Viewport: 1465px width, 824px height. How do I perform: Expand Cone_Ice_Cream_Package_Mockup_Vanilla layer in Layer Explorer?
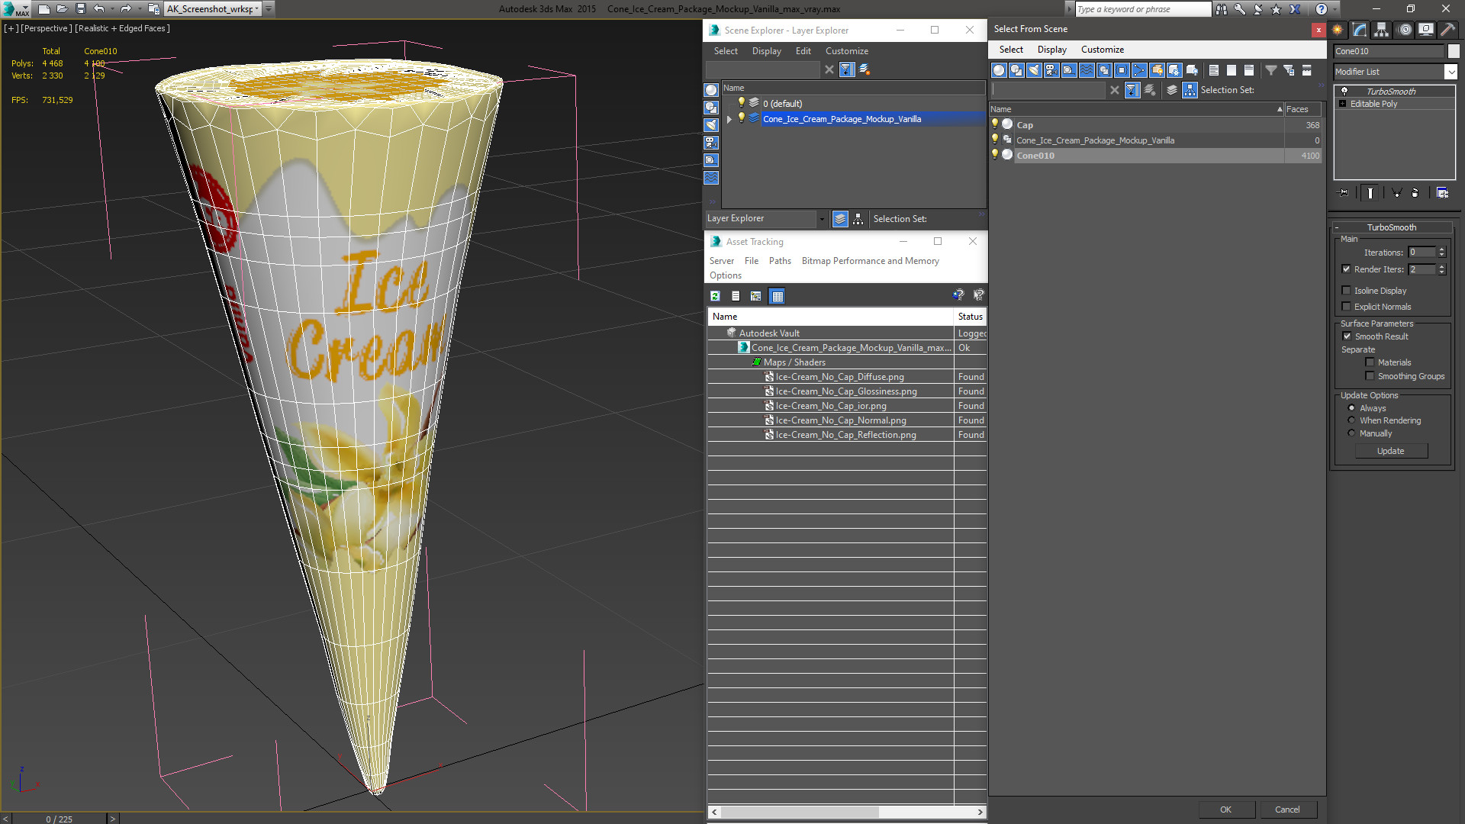click(x=729, y=119)
